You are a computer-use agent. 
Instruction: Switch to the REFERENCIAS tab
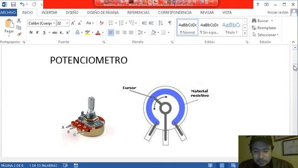[x=138, y=13]
